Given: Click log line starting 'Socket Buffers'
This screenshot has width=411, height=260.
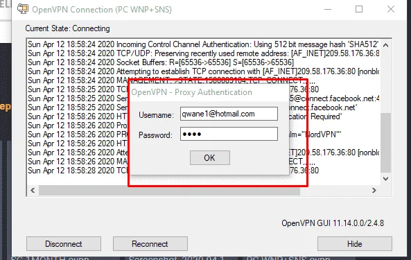Looking at the screenshot, I should [x=161, y=62].
